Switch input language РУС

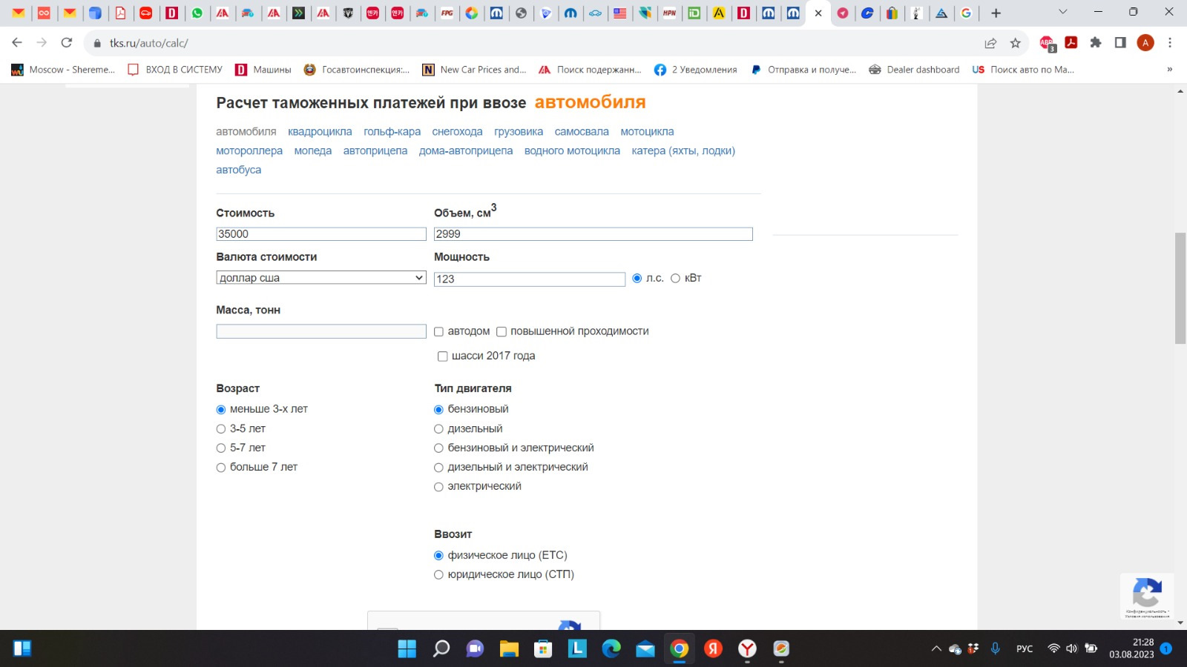pos(1025,648)
